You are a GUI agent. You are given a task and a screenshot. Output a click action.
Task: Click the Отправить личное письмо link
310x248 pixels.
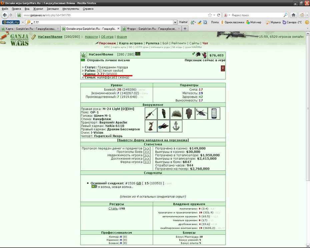pyautogui.click(x=108, y=60)
